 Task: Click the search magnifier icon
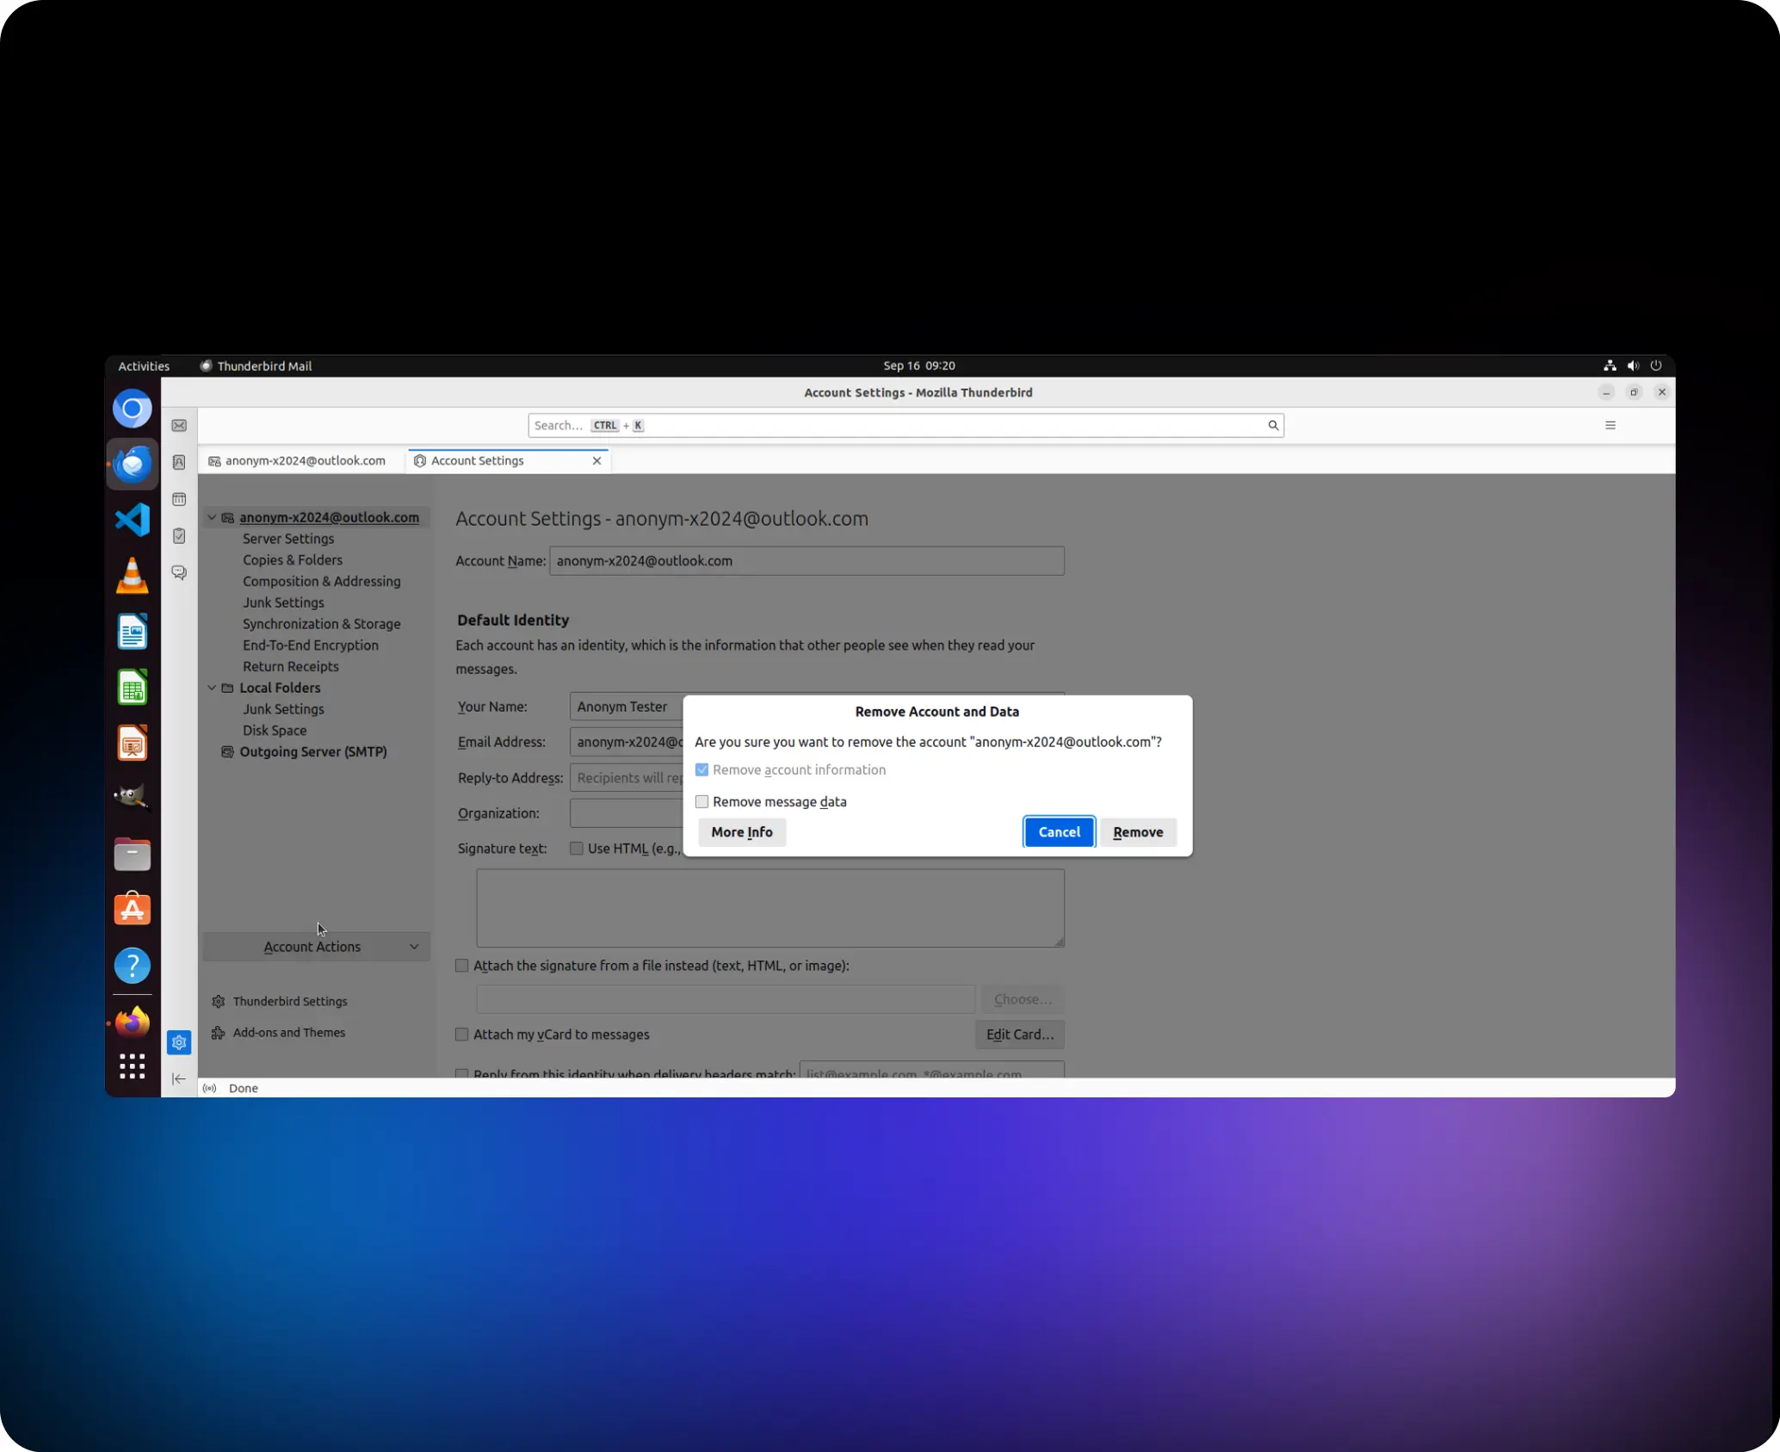tap(1272, 425)
